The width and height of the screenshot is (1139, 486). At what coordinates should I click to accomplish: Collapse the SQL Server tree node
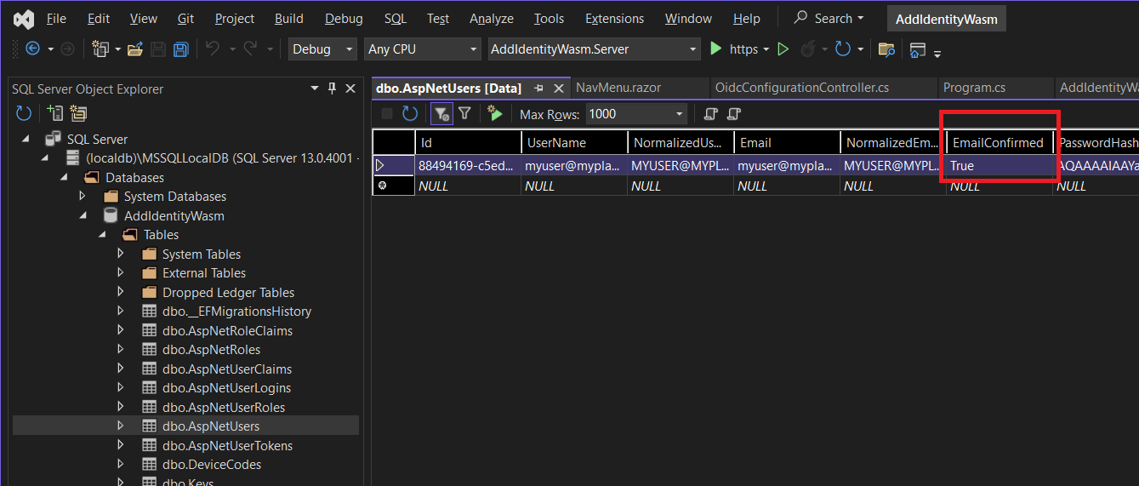[26, 139]
